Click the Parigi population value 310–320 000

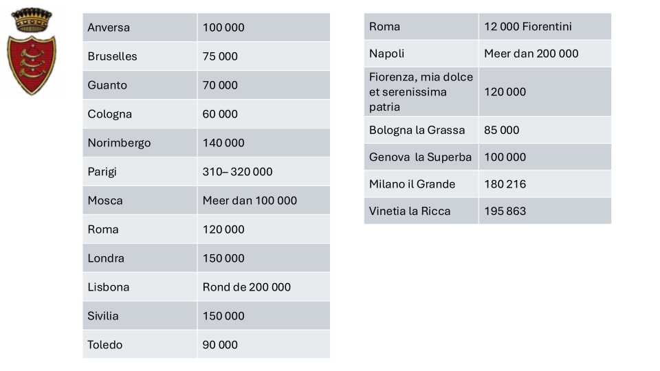263,172
